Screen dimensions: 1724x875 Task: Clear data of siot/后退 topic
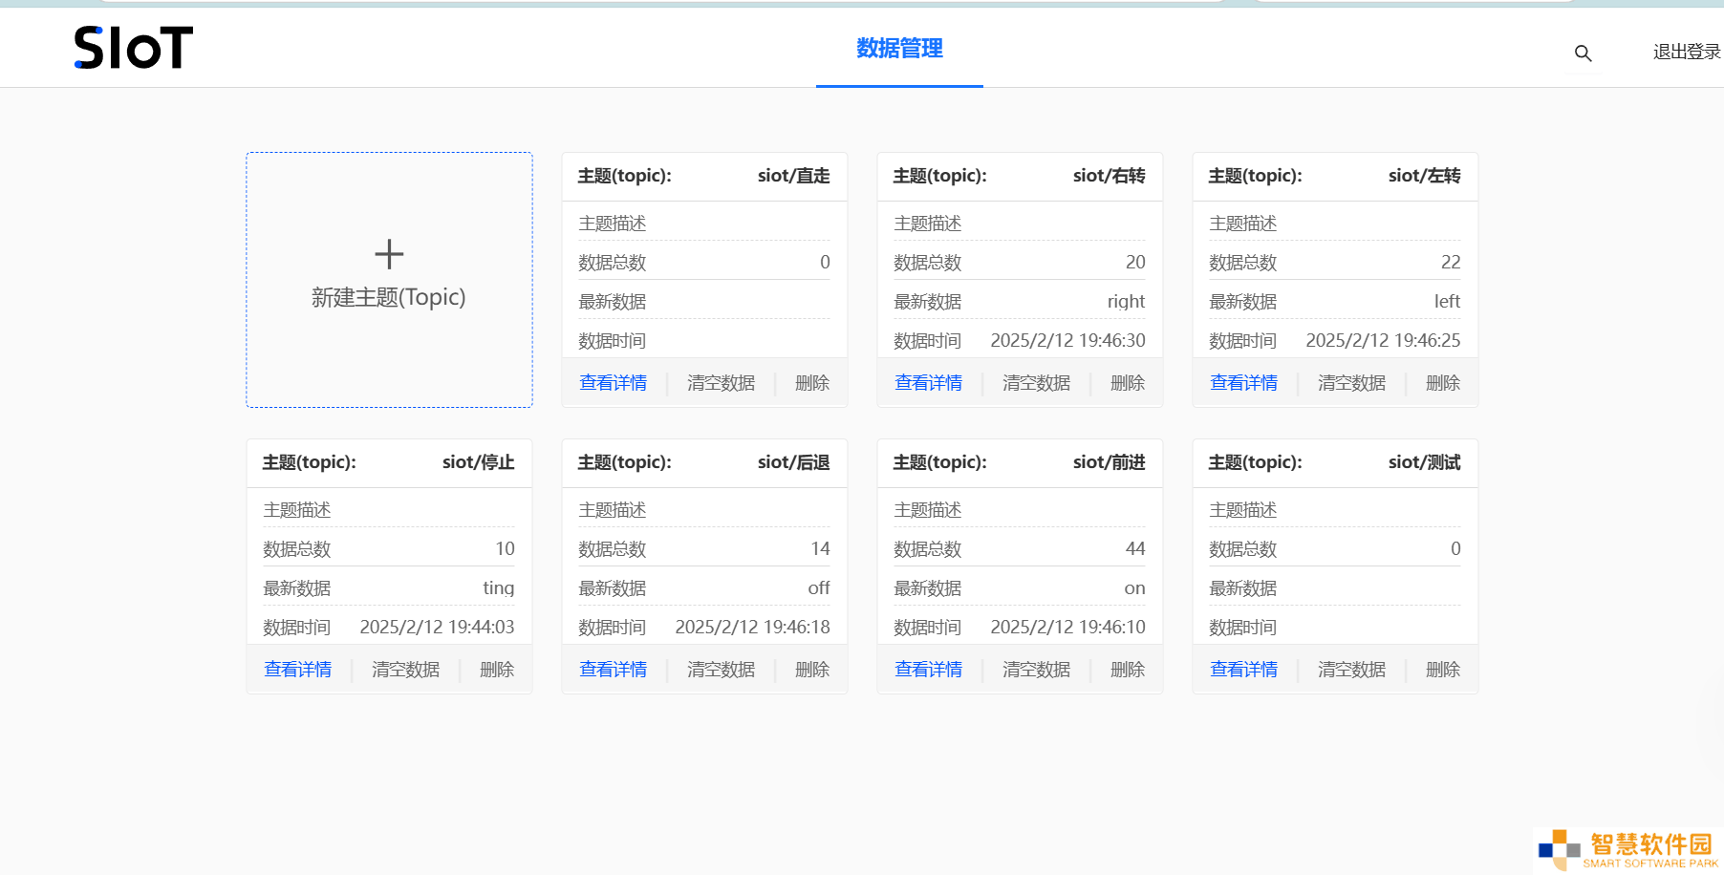pos(721,670)
